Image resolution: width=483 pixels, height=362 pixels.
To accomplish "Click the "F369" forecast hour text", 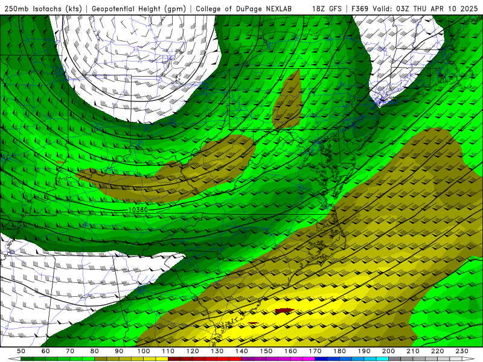I will (360, 9).
